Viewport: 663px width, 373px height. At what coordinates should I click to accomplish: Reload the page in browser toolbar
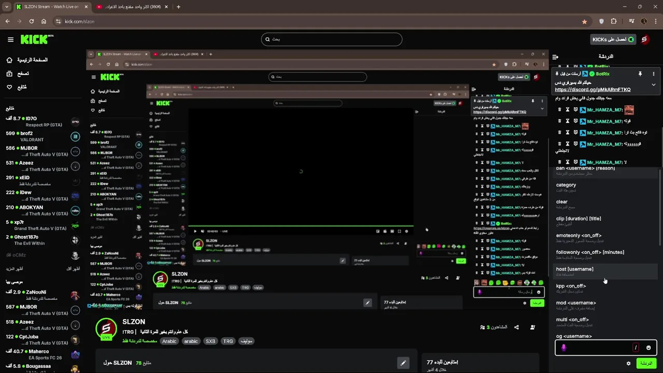(32, 21)
